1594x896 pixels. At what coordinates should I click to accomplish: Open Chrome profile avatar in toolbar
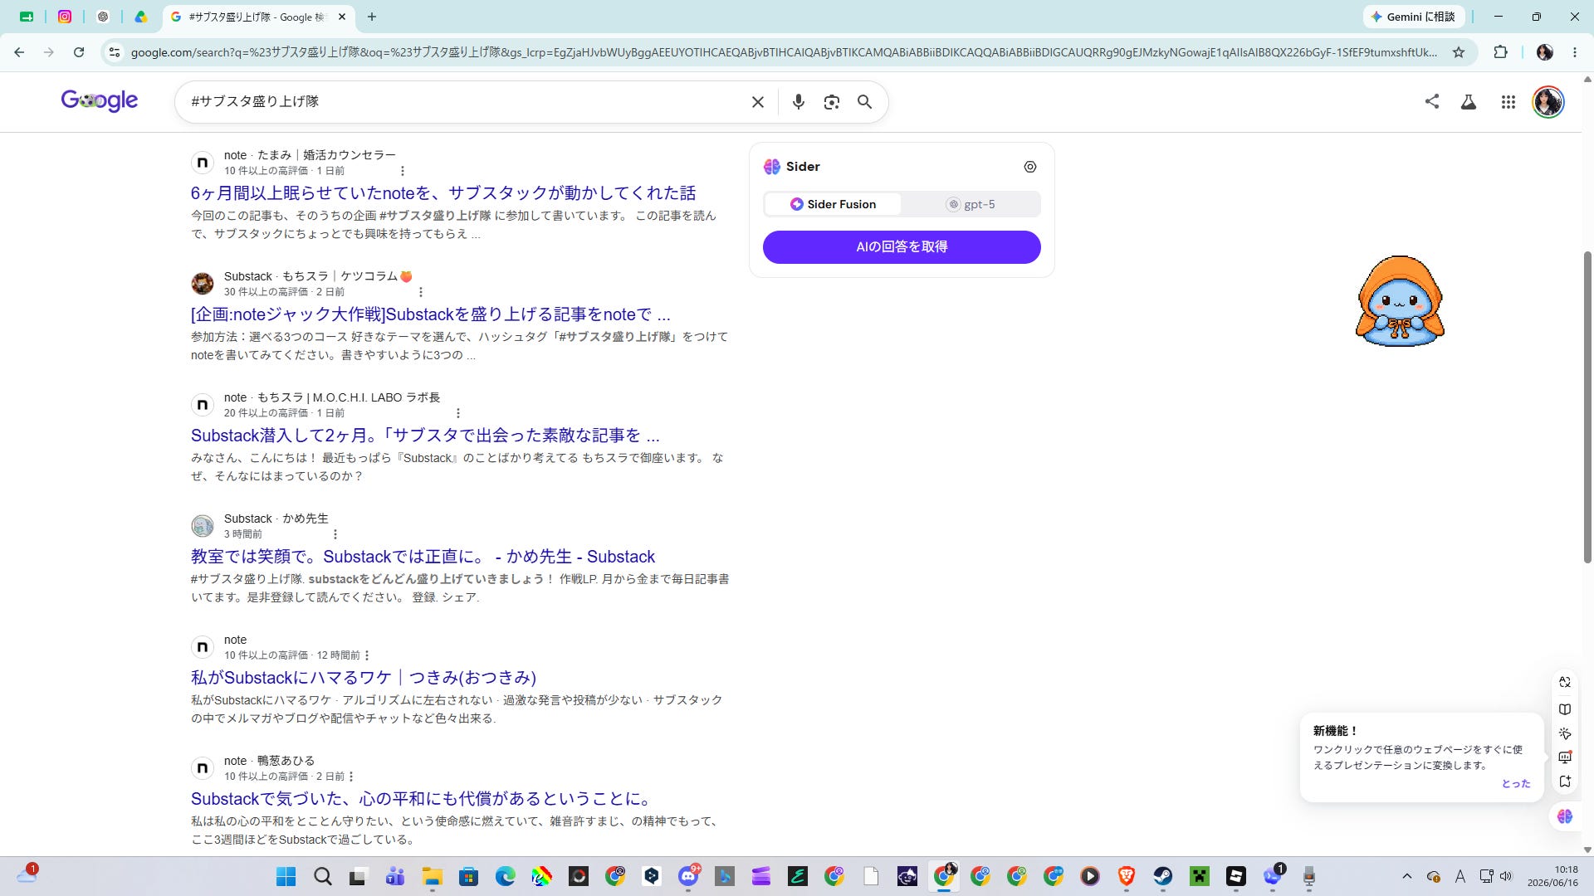pos(1545,52)
